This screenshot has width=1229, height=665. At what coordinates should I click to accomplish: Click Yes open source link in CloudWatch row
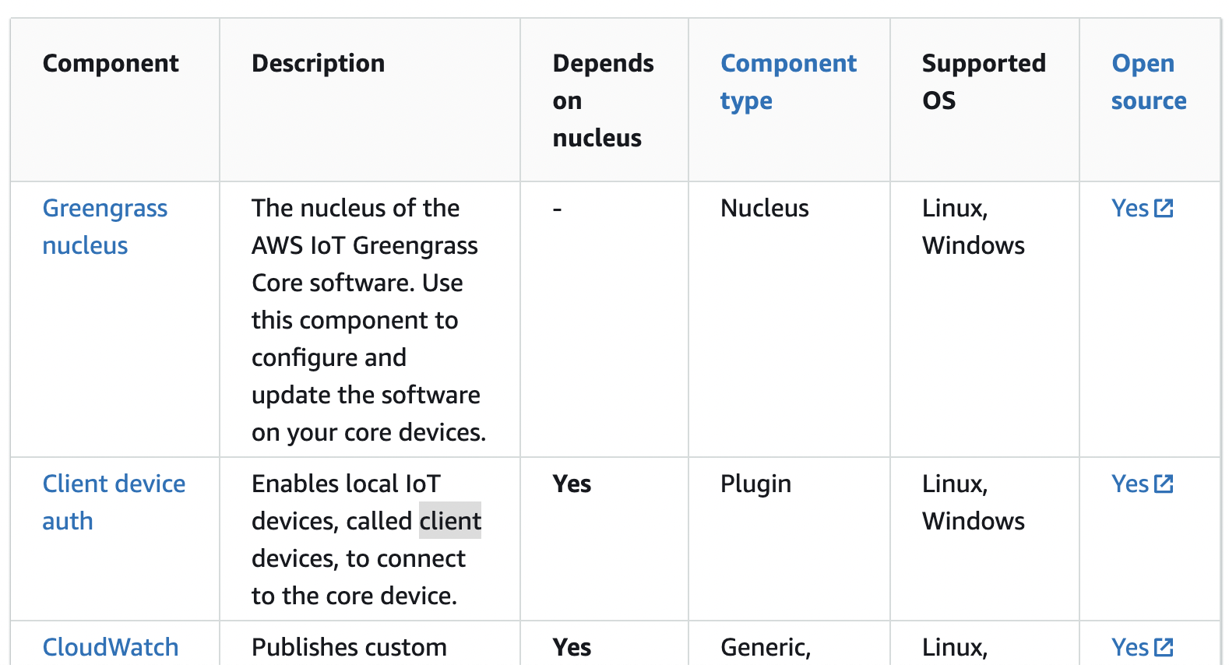coord(1130,647)
